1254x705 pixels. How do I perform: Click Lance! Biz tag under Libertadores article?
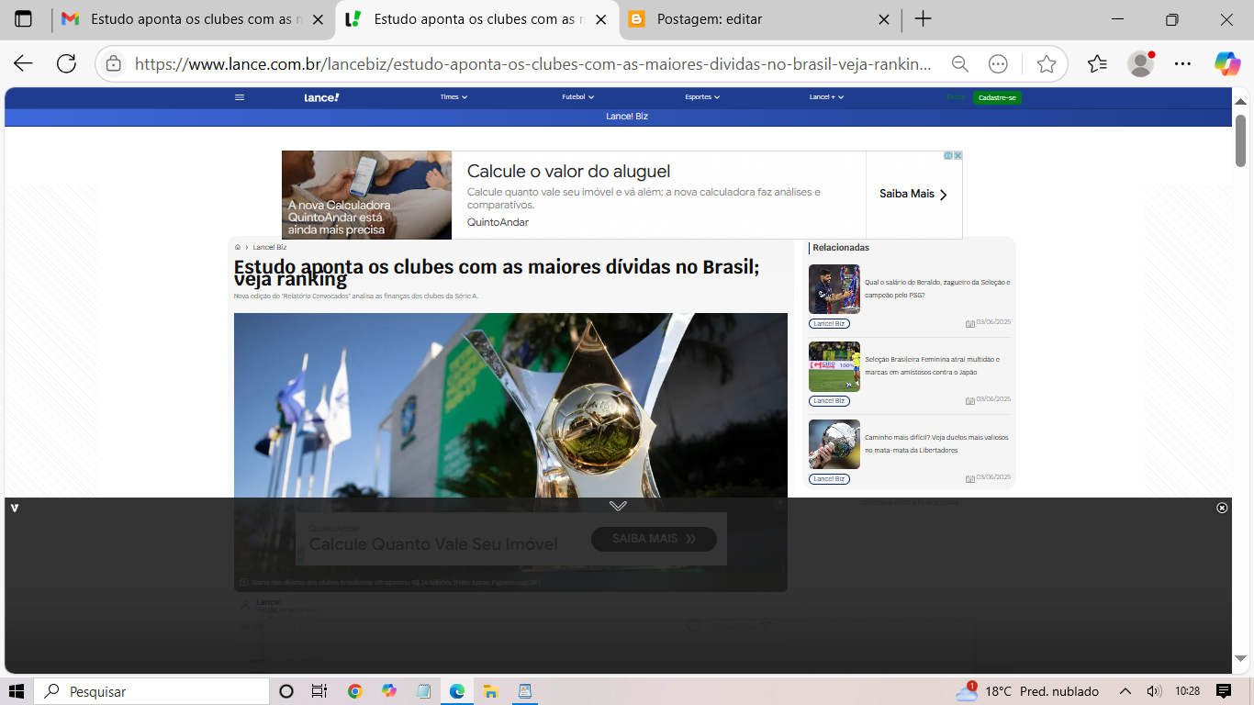(x=829, y=479)
